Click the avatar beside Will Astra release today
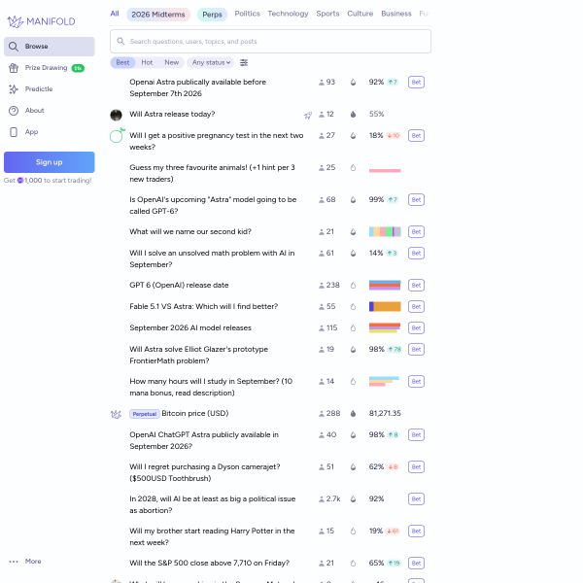 [x=116, y=115]
